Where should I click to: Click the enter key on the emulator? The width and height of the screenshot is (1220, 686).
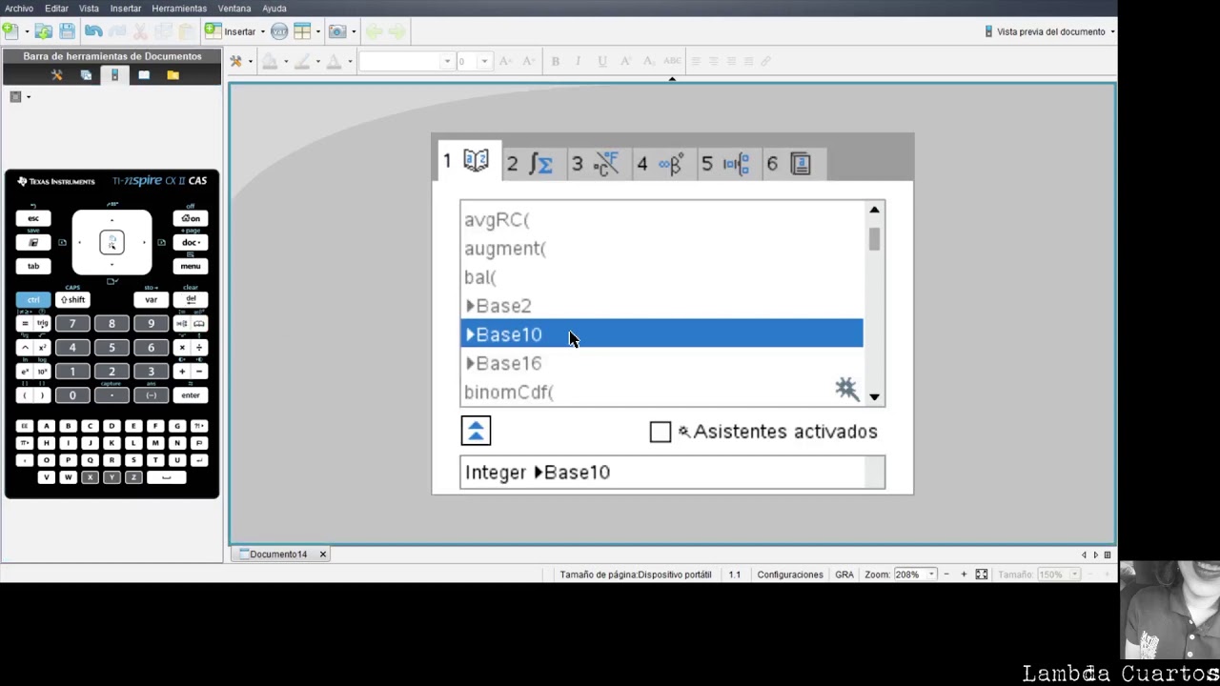(x=191, y=395)
